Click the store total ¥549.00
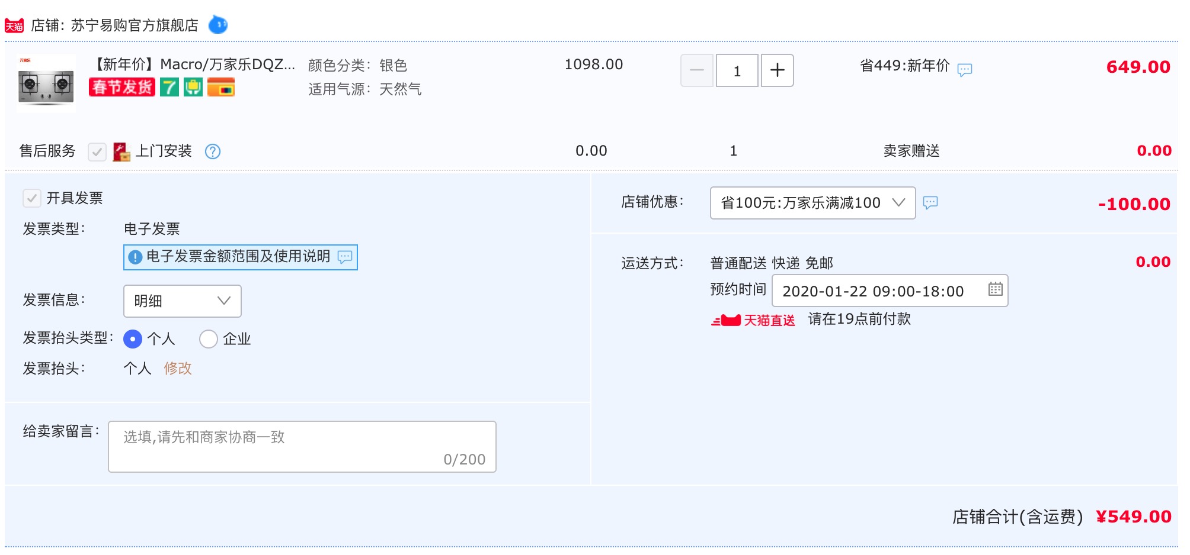The width and height of the screenshot is (1190, 555). [1134, 517]
